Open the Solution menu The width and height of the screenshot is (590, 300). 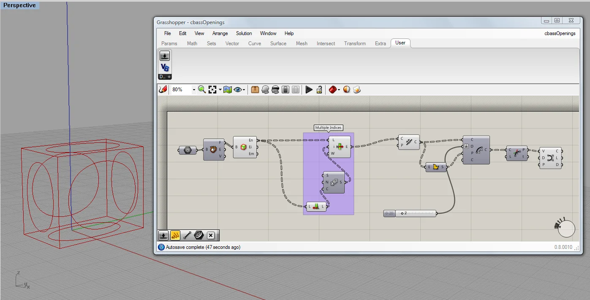click(x=244, y=33)
